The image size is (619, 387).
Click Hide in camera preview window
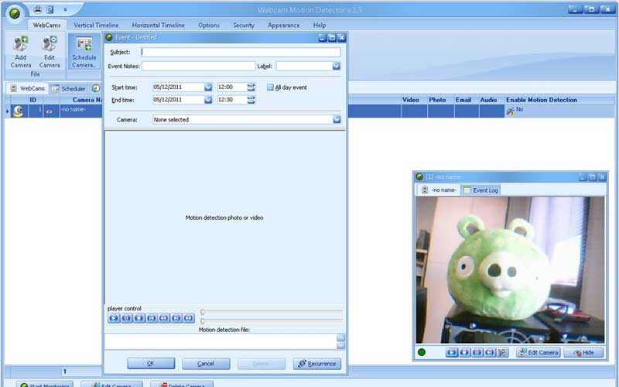click(x=584, y=352)
